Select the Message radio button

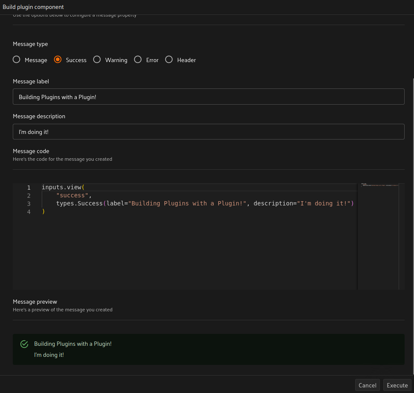[x=17, y=60]
